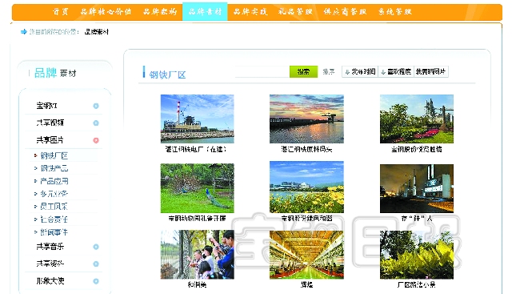This screenshot has height=294, width=512.
Task: Open the 钢铁产品 subcategory
Action: coord(54,168)
